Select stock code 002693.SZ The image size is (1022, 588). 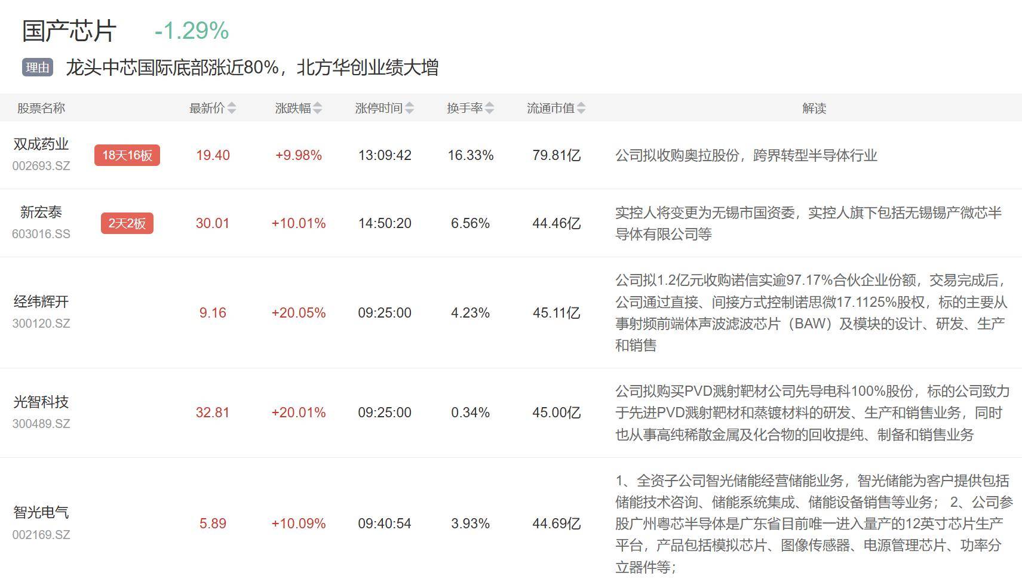pyautogui.click(x=41, y=166)
